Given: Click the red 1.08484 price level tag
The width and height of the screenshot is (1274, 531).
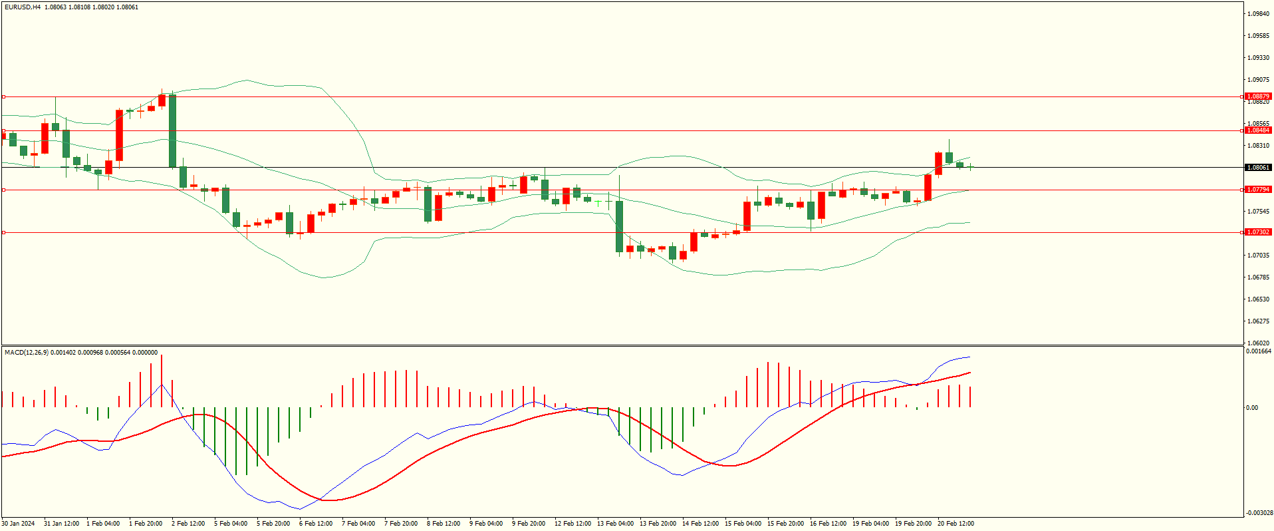Looking at the screenshot, I should (x=1257, y=130).
